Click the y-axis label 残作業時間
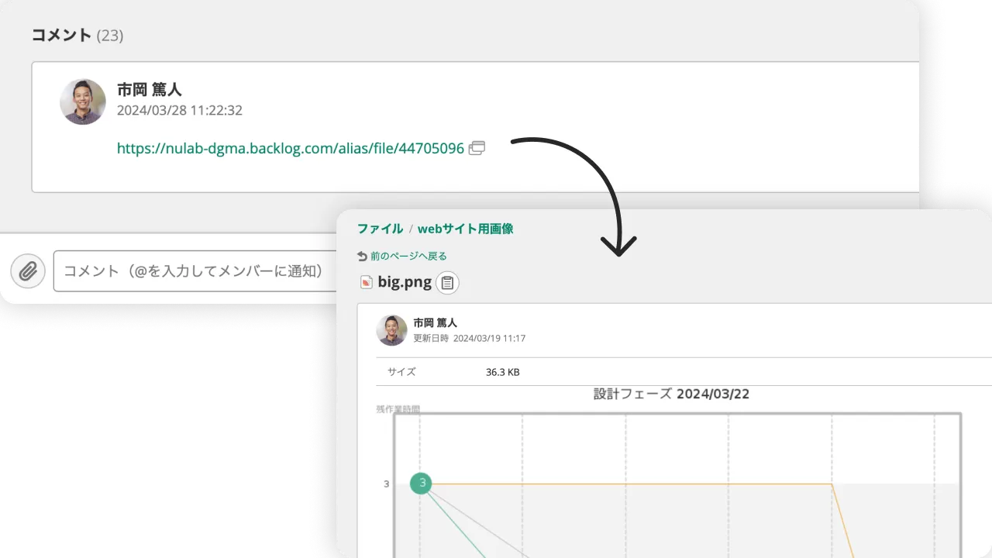 point(398,408)
